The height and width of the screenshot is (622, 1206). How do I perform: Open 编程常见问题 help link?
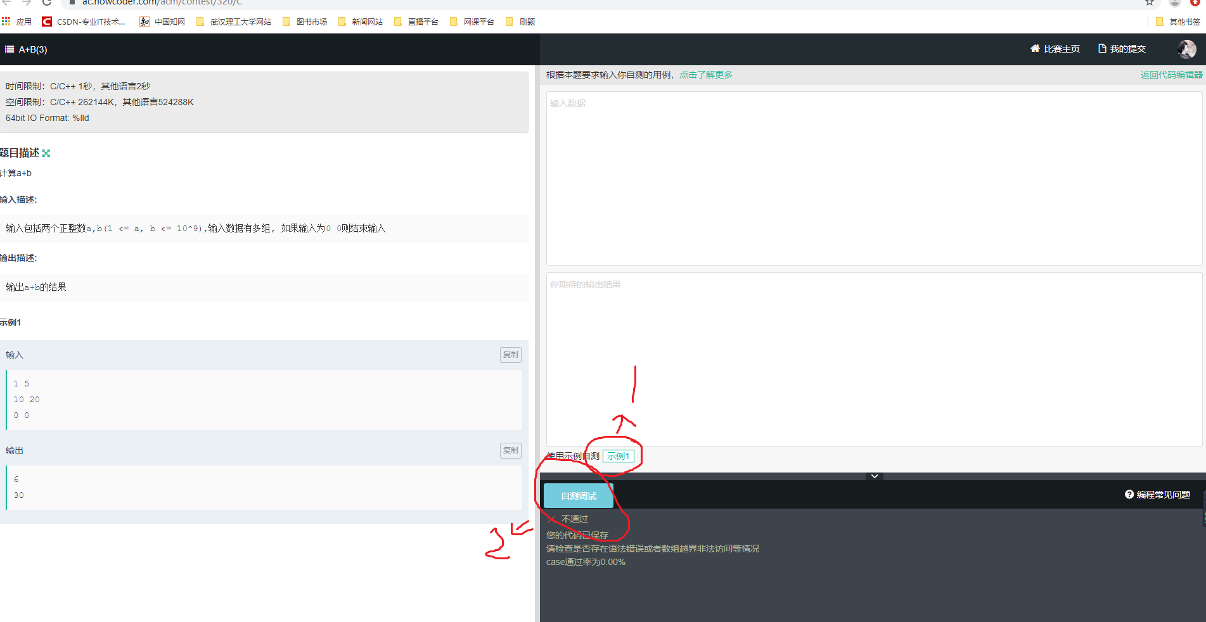(1158, 495)
